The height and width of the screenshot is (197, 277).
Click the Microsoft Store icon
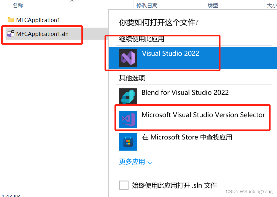point(128,142)
